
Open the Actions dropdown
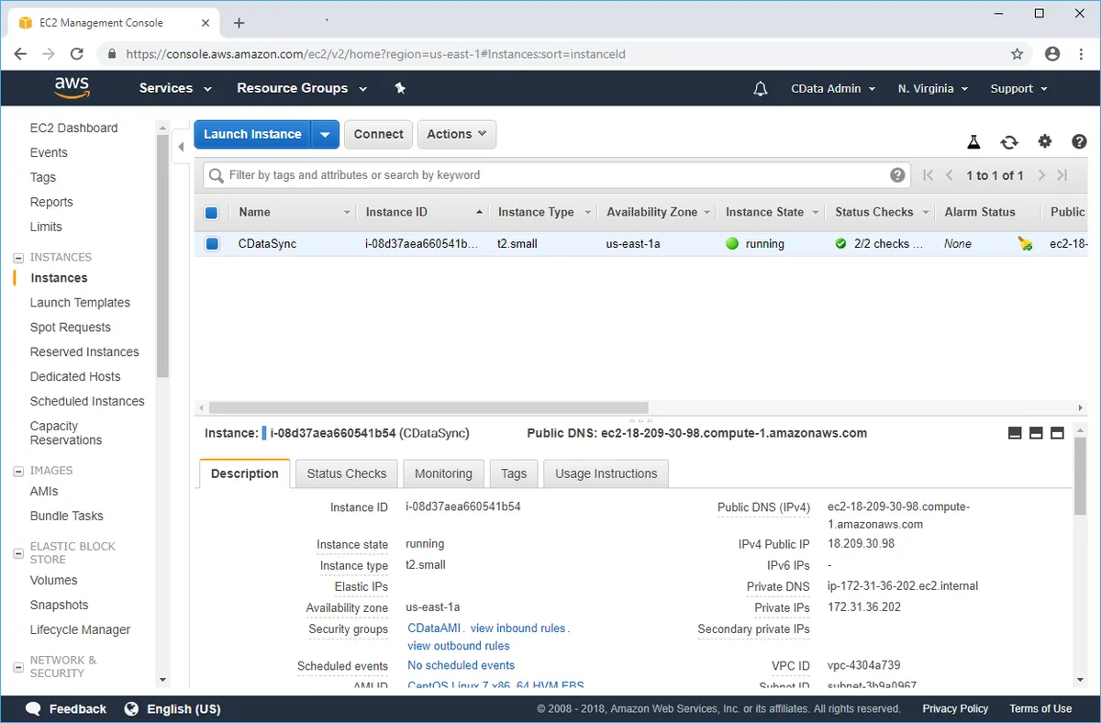(457, 134)
